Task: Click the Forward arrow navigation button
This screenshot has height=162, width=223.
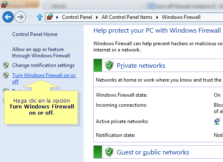Action: 21,17
